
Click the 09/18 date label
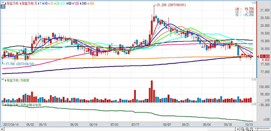pyautogui.click(x=228, y=124)
